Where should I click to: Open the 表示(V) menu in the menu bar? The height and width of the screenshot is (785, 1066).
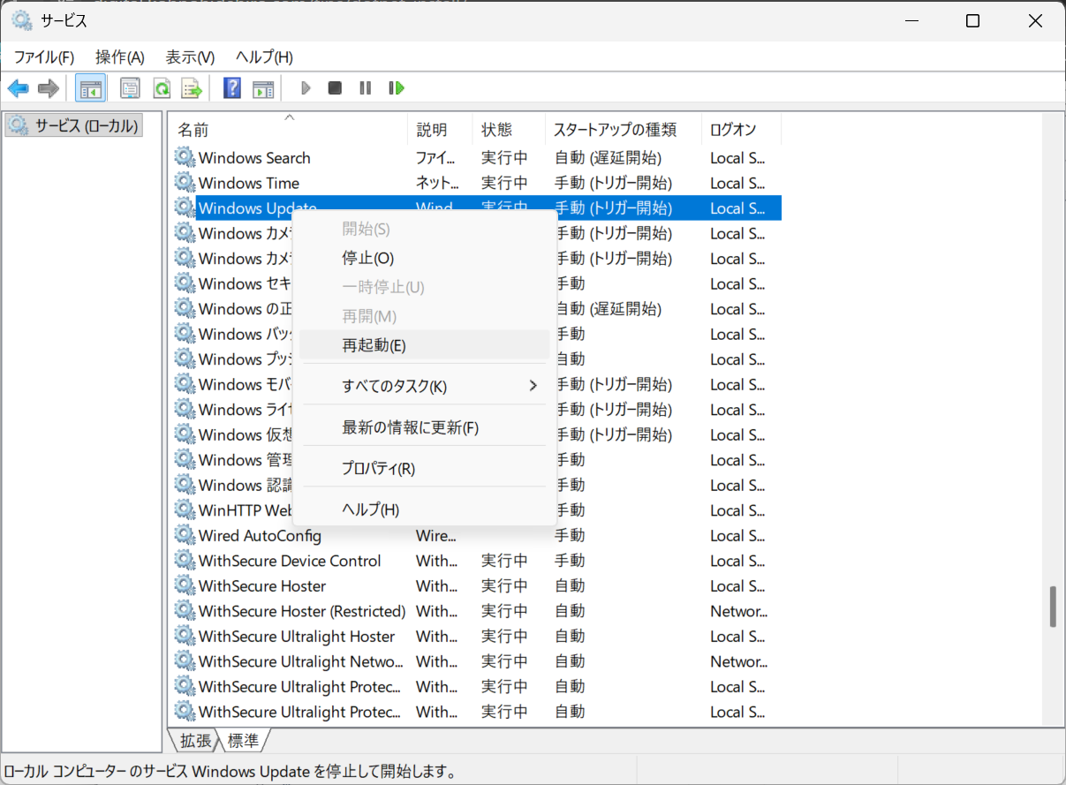coord(190,57)
